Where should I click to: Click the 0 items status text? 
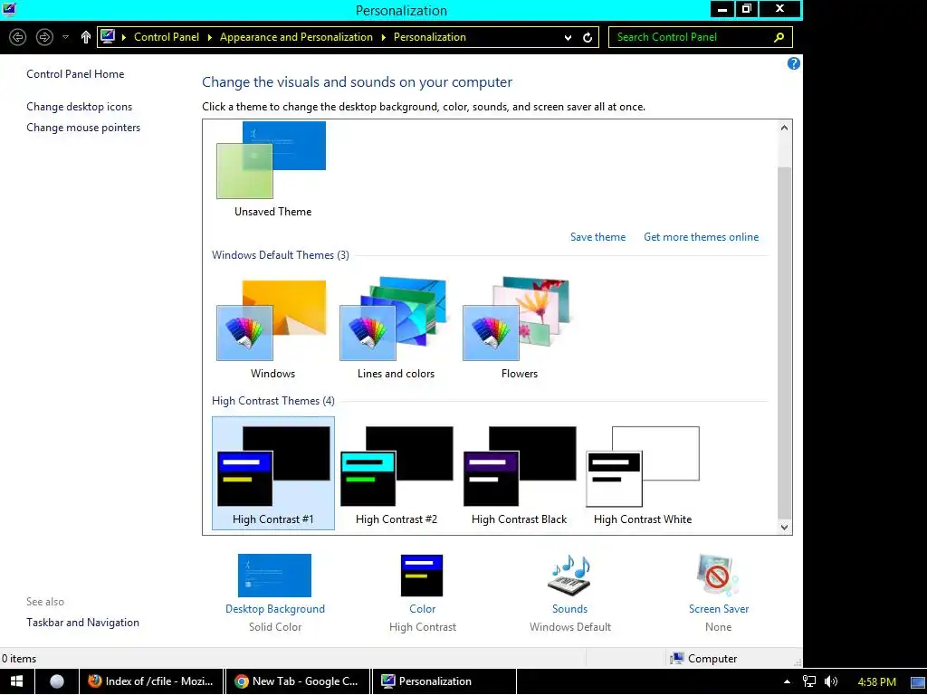[x=19, y=659]
